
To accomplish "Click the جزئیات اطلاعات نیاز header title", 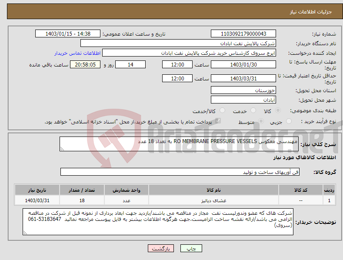I will (x=311, y=12).
